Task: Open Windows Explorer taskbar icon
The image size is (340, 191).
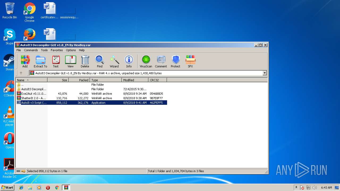Action: (30, 188)
